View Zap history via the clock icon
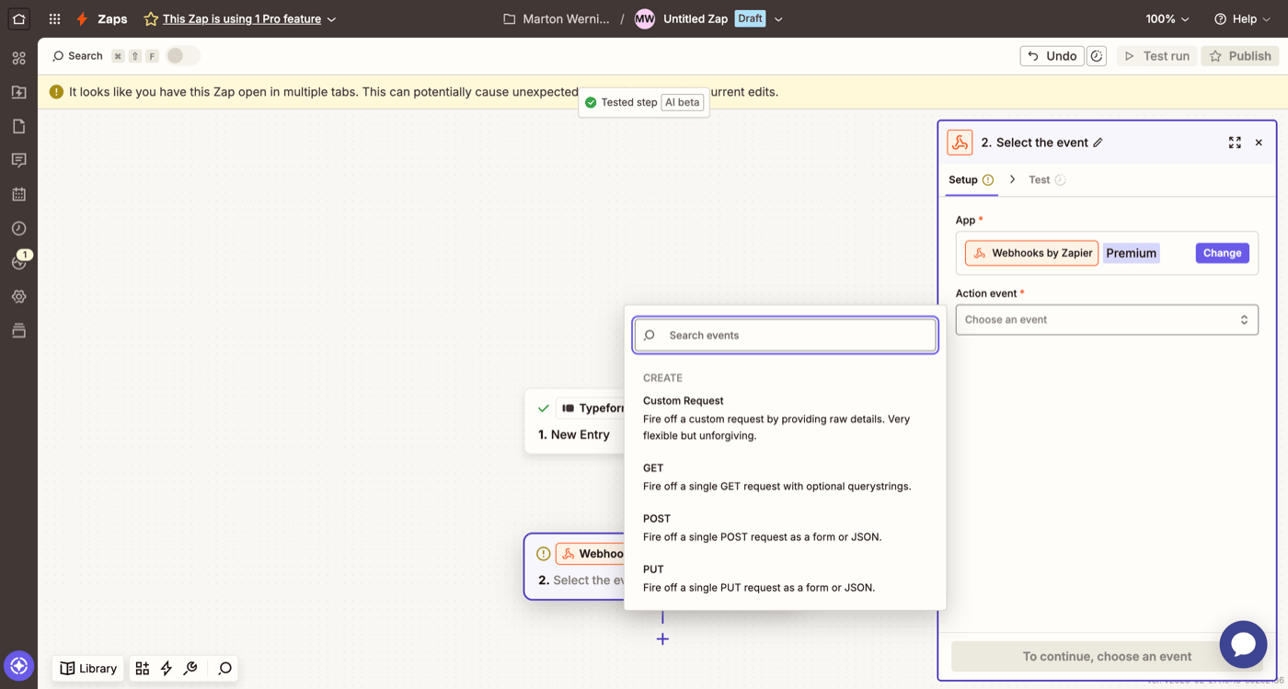Screen dimensions: 1288x689 tap(18, 228)
